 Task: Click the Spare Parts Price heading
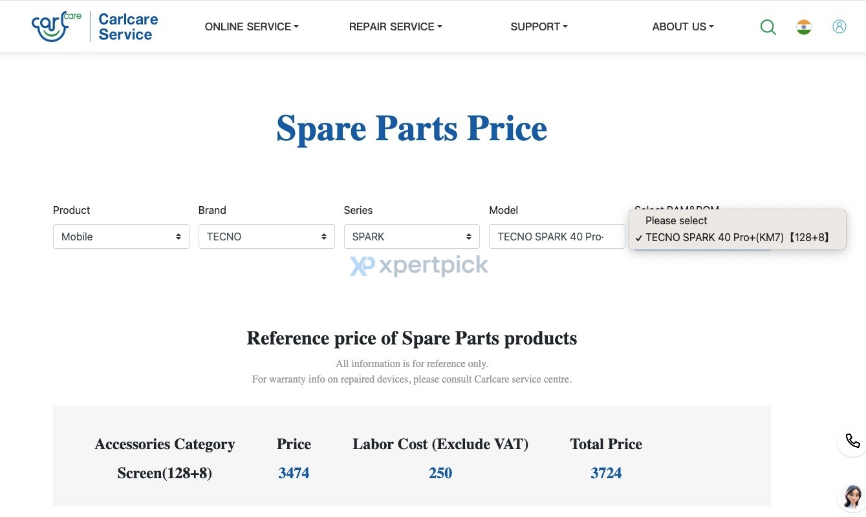click(411, 128)
